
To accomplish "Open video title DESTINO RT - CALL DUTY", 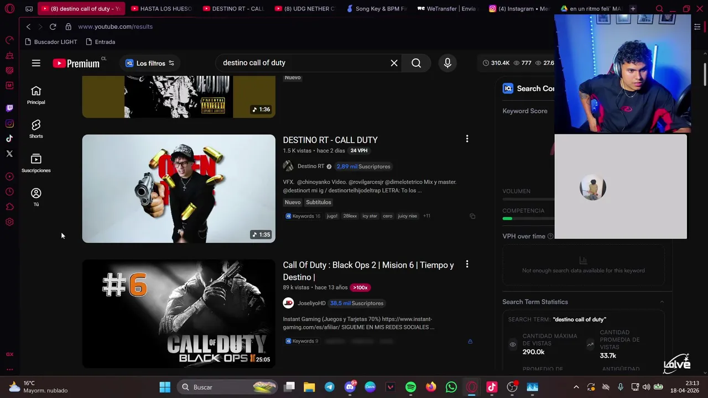I will tap(330, 140).
